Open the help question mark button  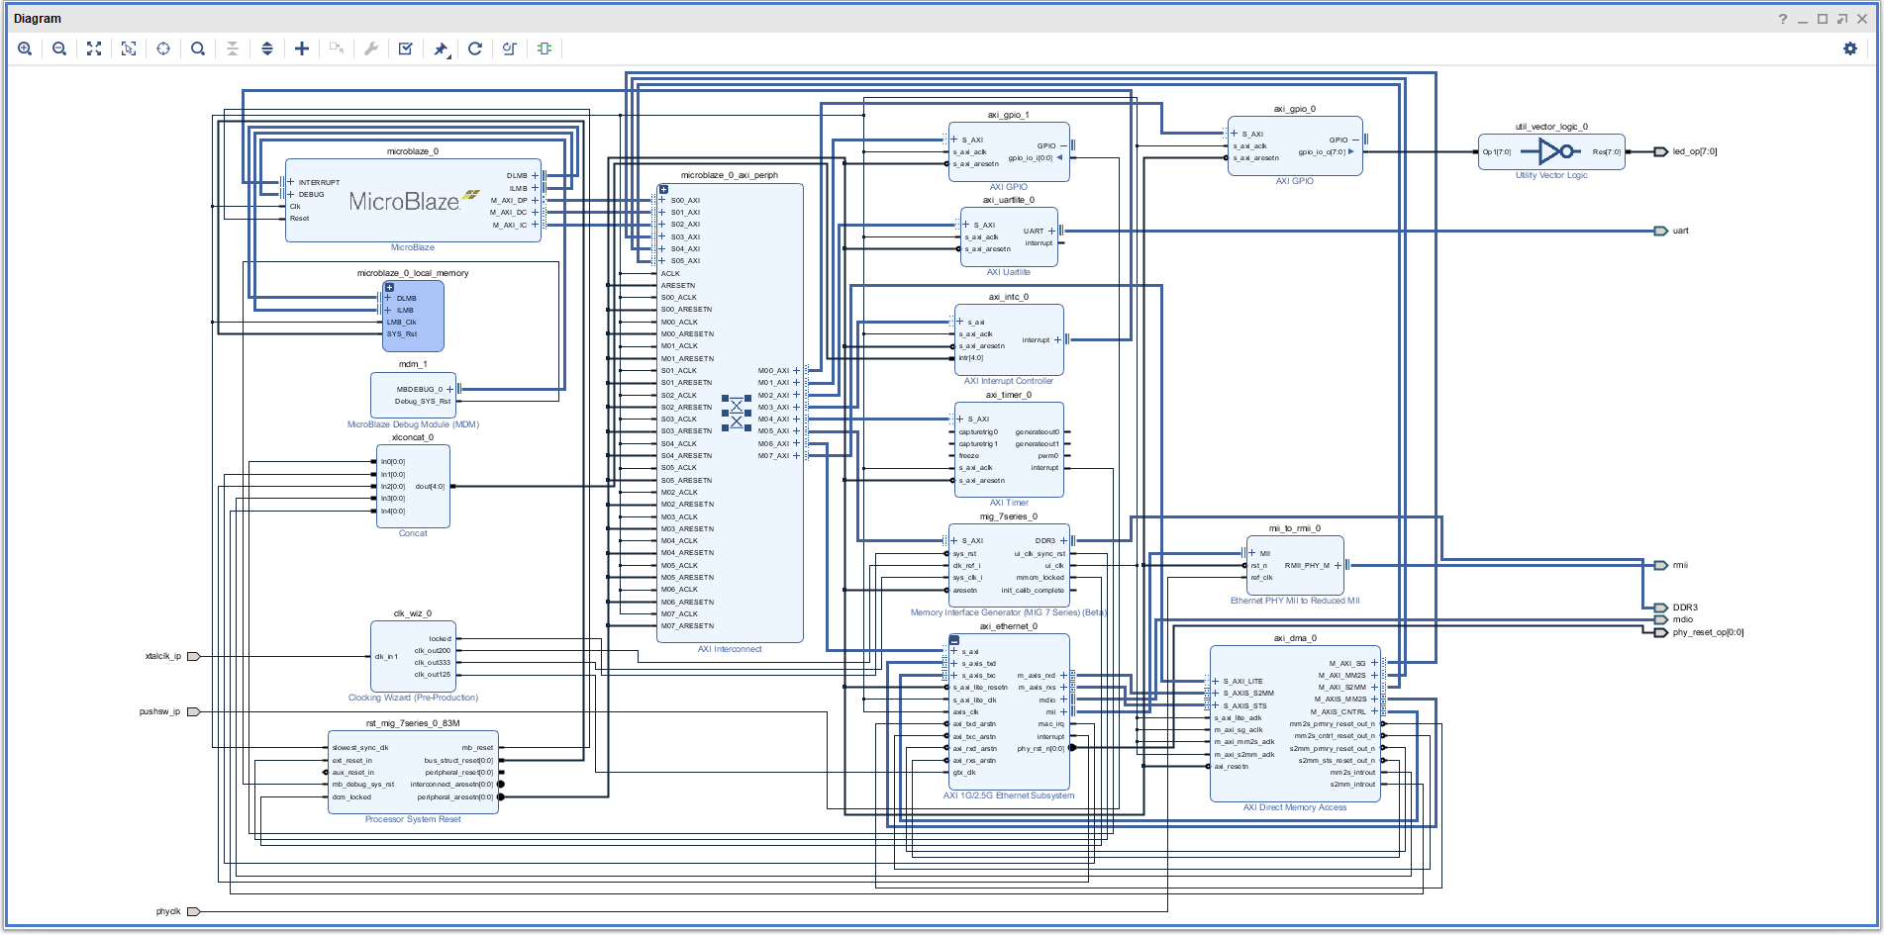pos(1782,19)
